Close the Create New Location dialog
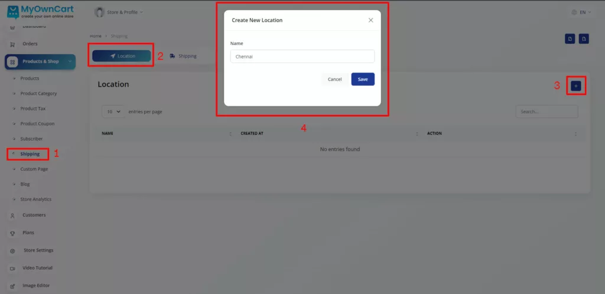The width and height of the screenshot is (605, 294). click(371, 20)
